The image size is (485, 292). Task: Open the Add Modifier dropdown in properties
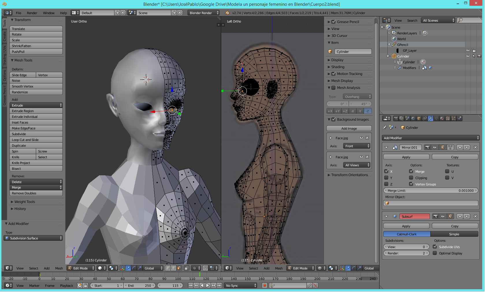(431, 138)
